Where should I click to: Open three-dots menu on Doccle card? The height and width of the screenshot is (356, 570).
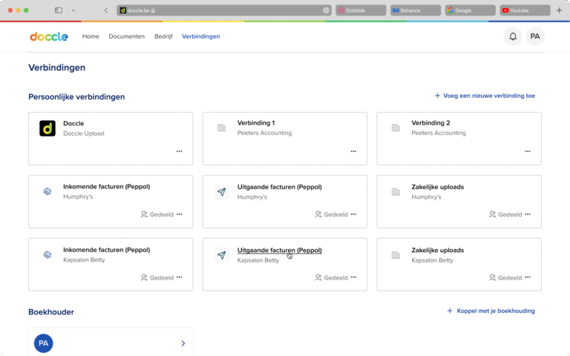(x=179, y=151)
